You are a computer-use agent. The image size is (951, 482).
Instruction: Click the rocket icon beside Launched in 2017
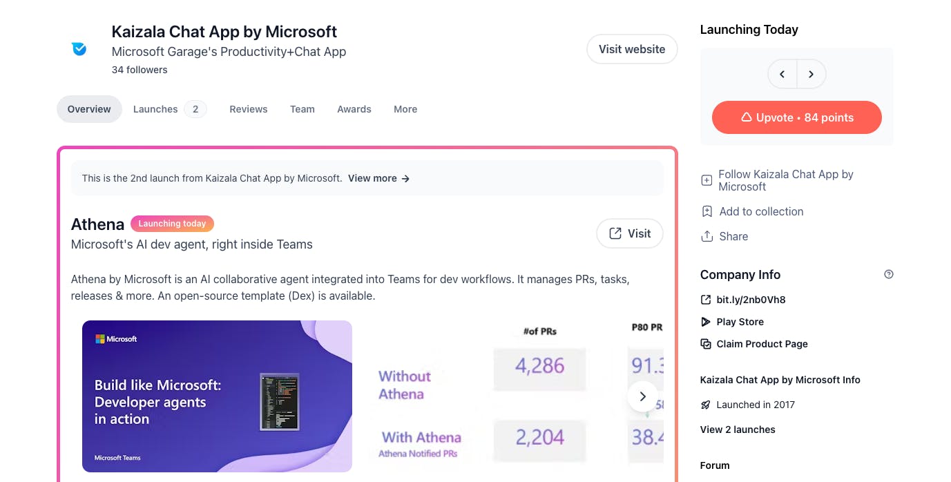point(706,405)
